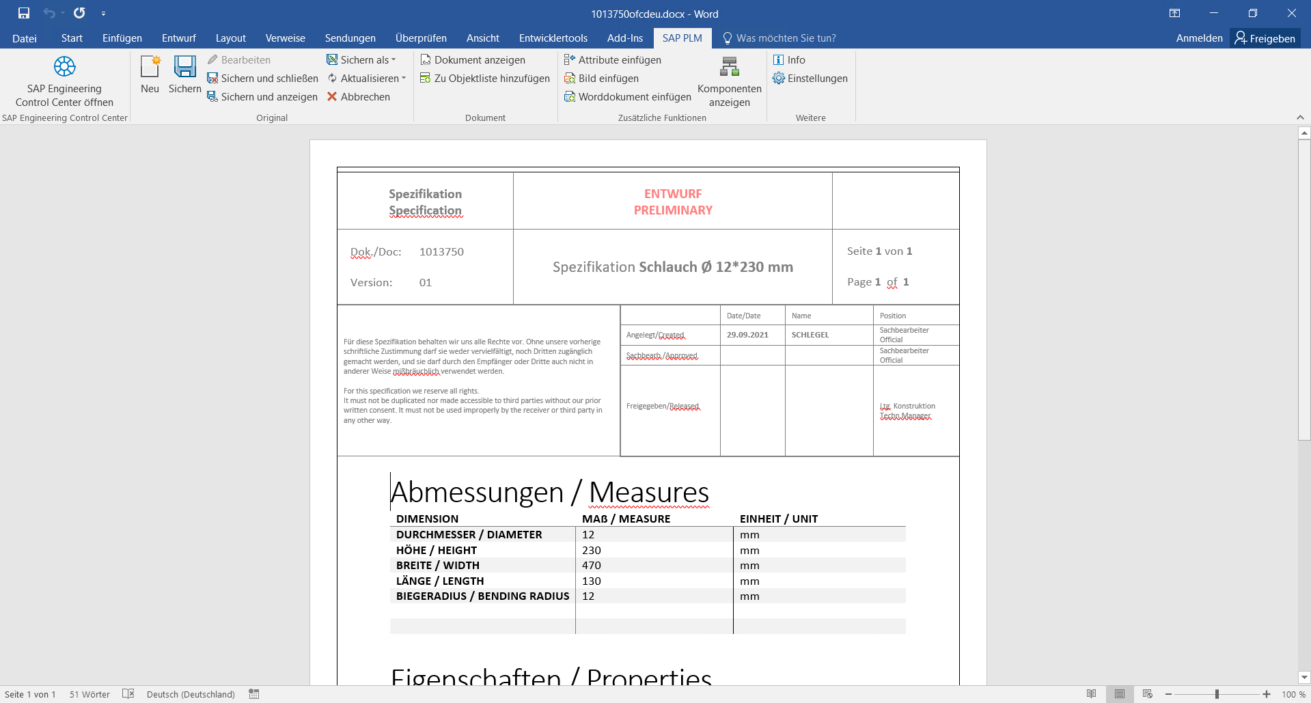Click the 'Abmessungen / Measures' heading
The width and height of the screenshot is (1311, 703).
550,492
